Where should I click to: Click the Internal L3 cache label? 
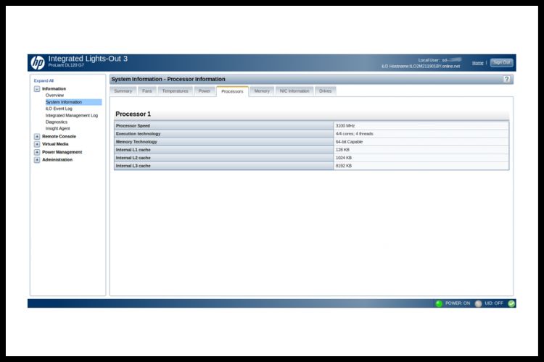[x=133, y=166]
